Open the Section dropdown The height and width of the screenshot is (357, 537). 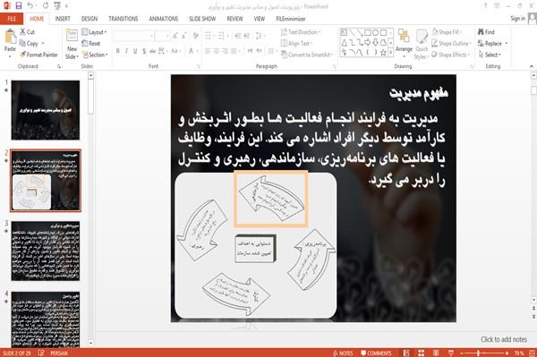click(95, 55)
